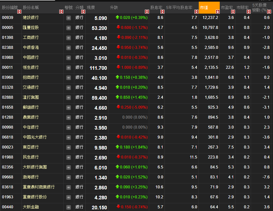The image size is (273, 211).
Task: Open stock 匯豐控股 by its name
Action: click(31, 28)
